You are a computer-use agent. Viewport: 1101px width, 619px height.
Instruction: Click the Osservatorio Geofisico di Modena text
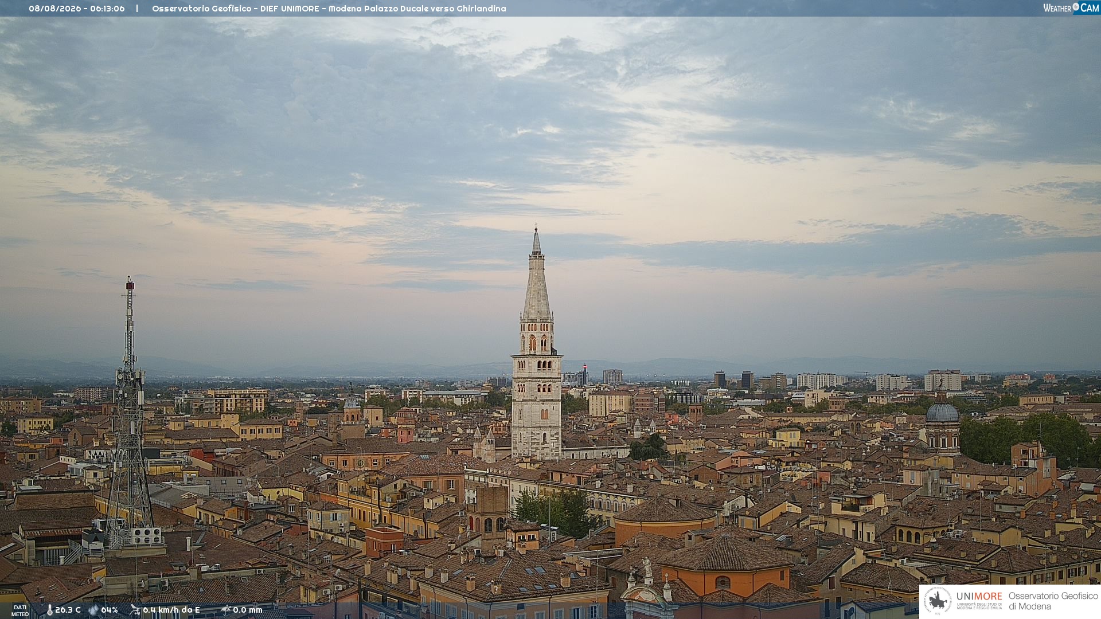1053,601
